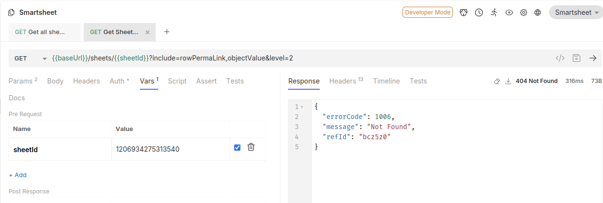Open the generate code icon
603x203 pixels.
pos(560,58)
